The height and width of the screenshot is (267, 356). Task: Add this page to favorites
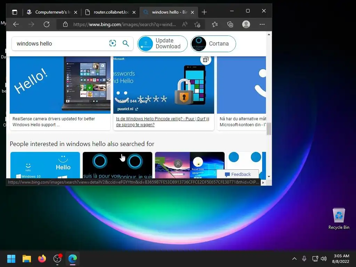pyautogui.click(x=197, y=24)
